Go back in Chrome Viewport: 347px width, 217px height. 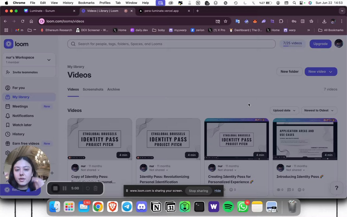tap(5, 21)
